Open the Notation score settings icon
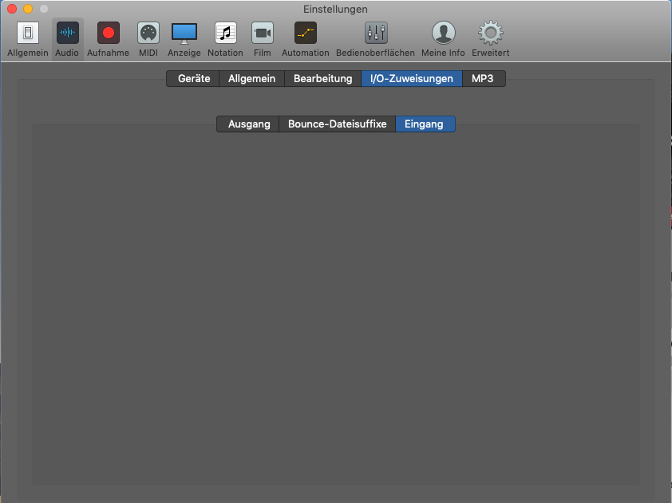672x503 pixels. [225, 33]
